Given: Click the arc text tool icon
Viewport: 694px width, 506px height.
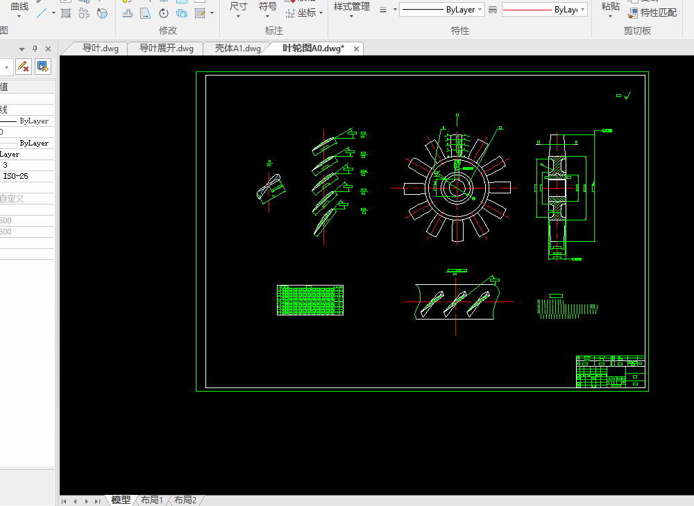Looking at the screenshot, I should click(102, 13).
